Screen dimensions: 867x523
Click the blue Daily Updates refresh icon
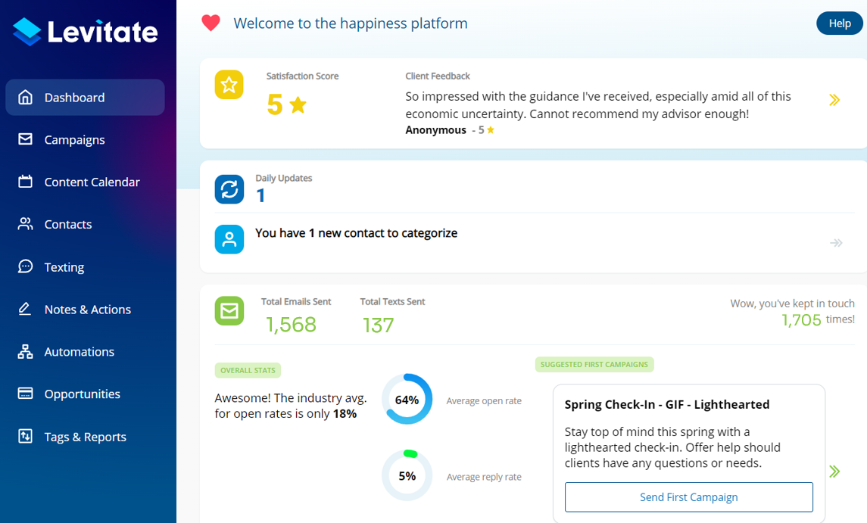(x=229, y=189)
